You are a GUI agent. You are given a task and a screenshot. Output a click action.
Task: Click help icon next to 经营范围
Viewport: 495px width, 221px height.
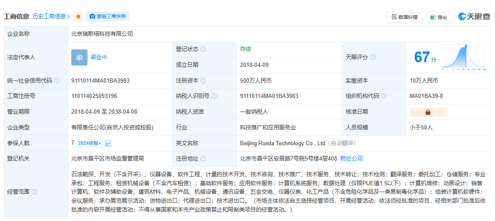(35, 192)
